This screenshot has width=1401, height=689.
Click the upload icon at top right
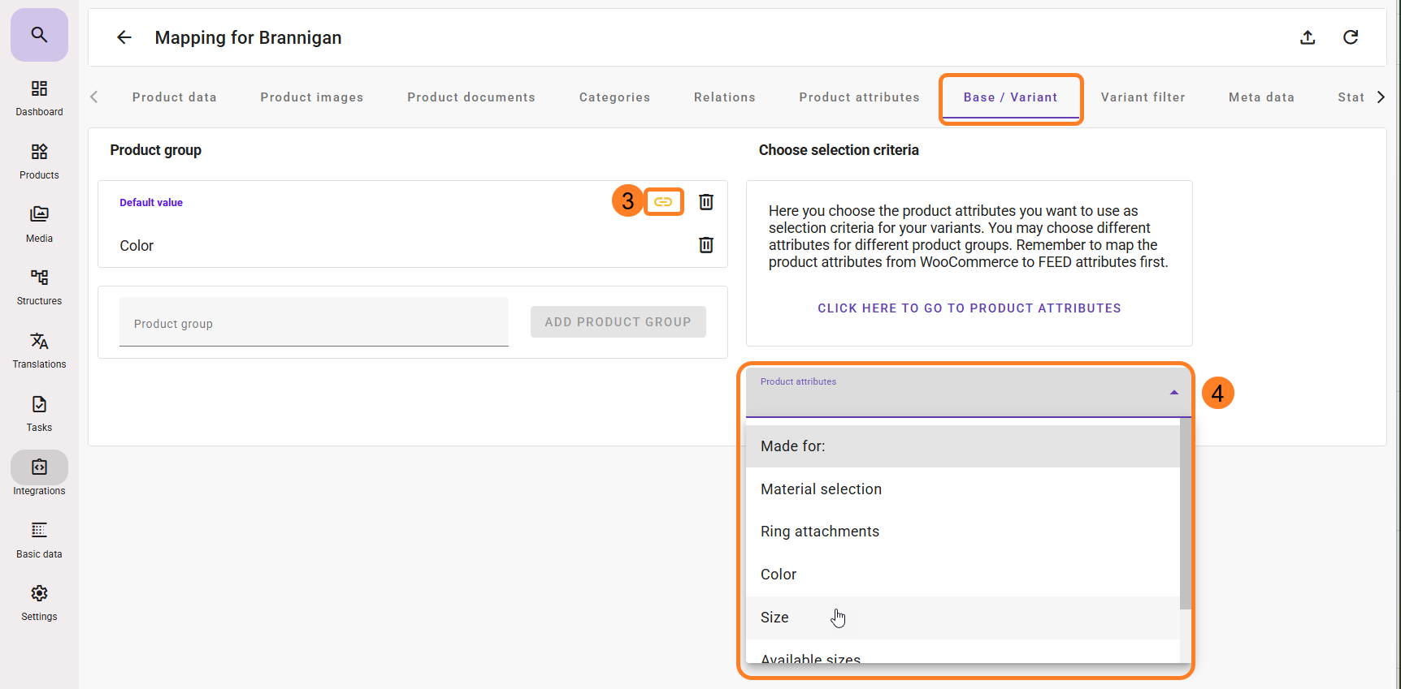[x=1308, y=37]
